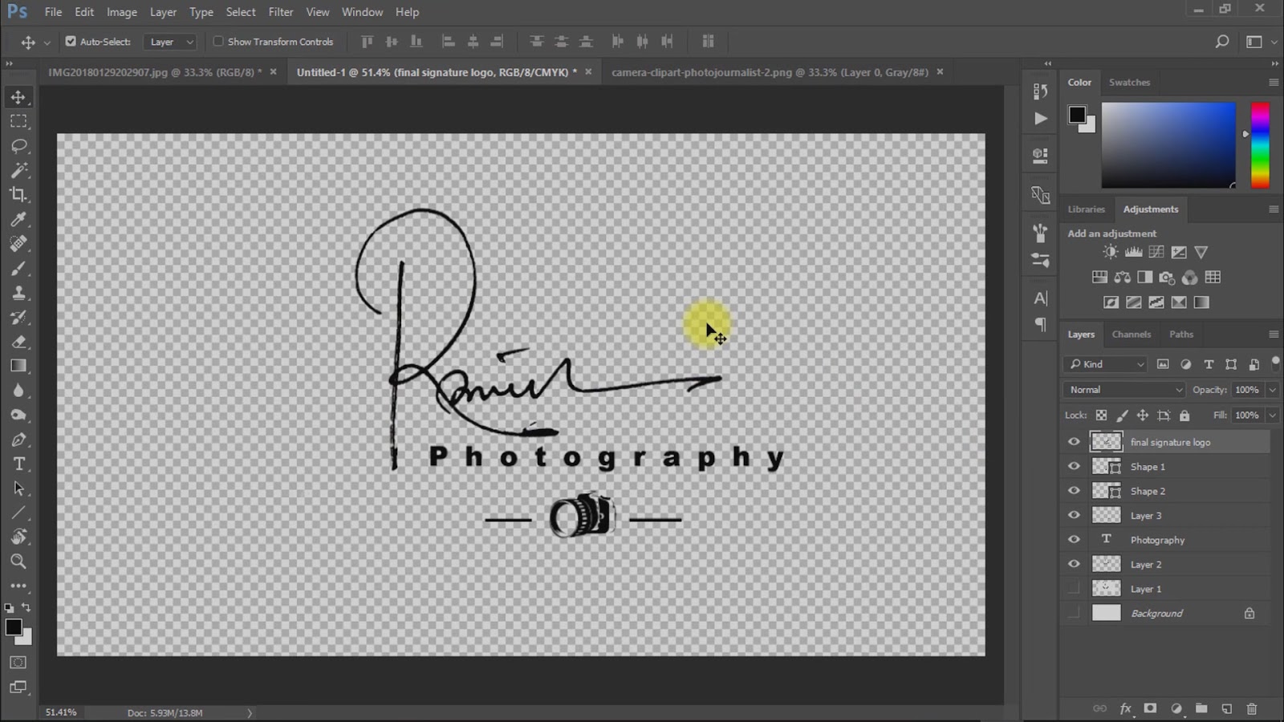Click the document size info in status bar
This screenshot has height=722, width=1284.
pyautogui.click(x=165, y=712)
